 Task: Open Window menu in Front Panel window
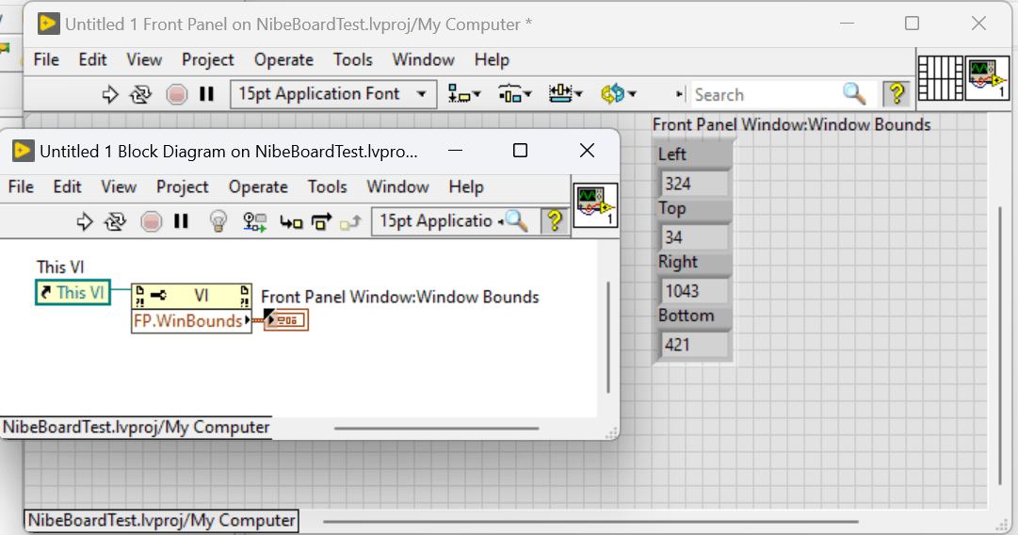point(423,59)
